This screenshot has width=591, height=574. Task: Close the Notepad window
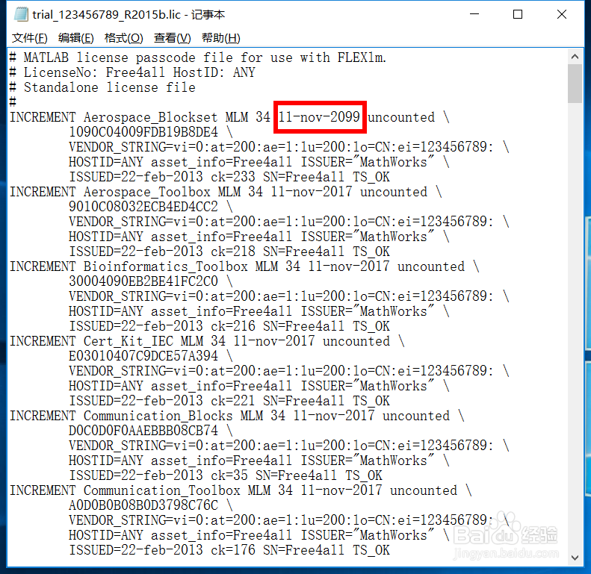coord(562,14)
